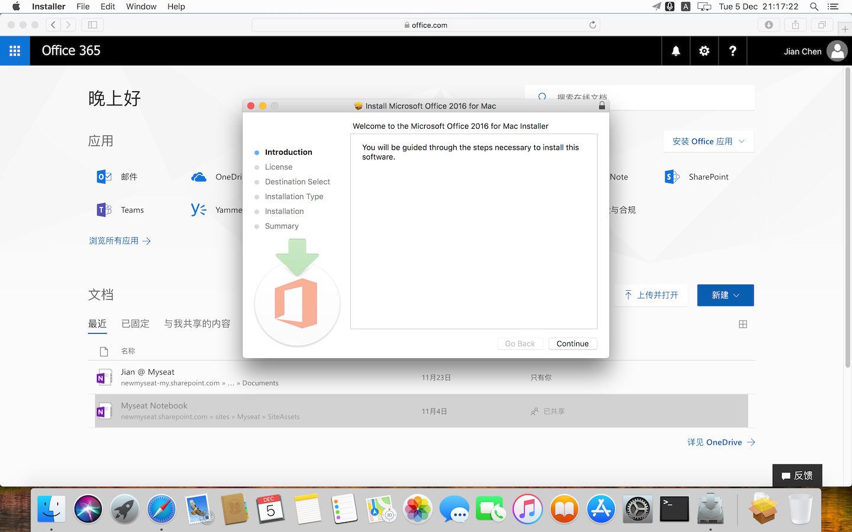Click the Office 365 title link

pos(71,51)
